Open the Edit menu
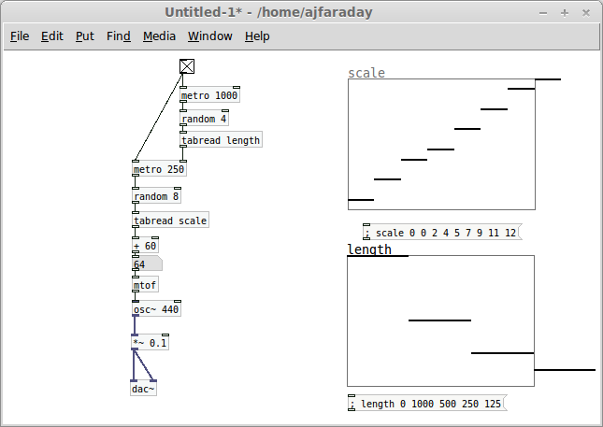603x427 pixels. [52, 36]
